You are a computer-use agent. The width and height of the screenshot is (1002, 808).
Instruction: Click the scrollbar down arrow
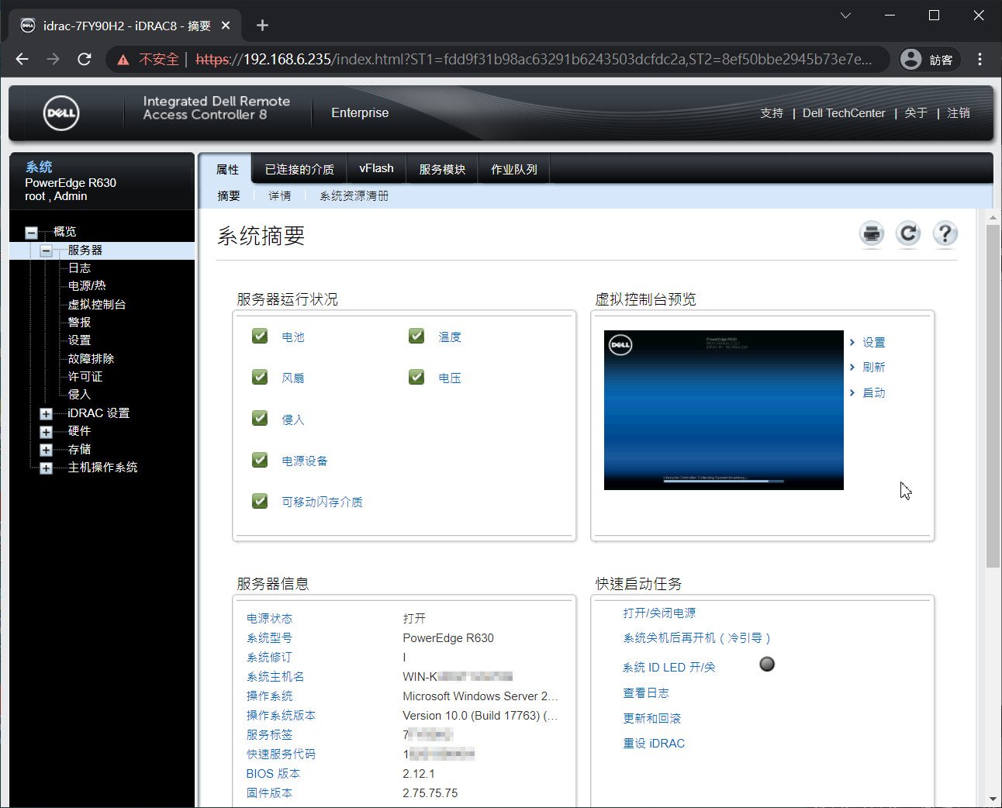point(993,799)
